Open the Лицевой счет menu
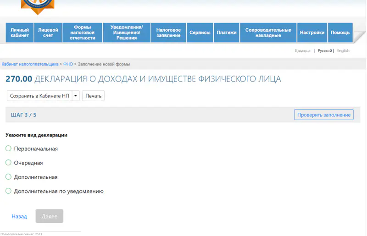The image size is (367, 236). 48,33
